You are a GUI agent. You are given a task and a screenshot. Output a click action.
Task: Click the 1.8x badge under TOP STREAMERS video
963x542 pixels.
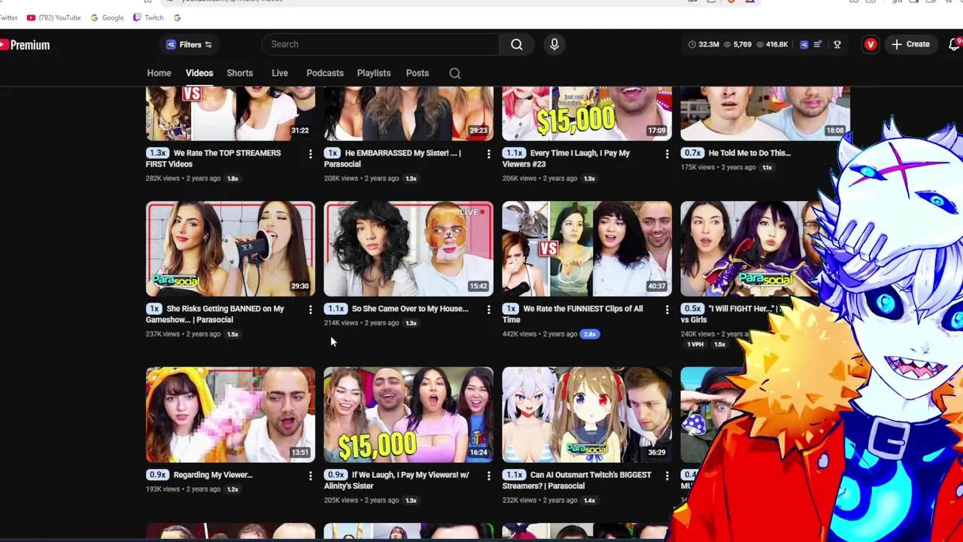coord(232,178)
